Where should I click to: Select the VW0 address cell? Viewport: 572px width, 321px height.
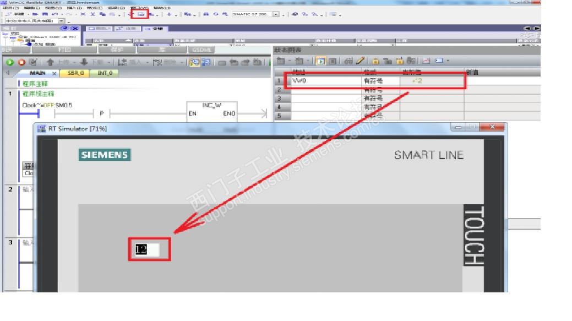[x=326, y=80]
